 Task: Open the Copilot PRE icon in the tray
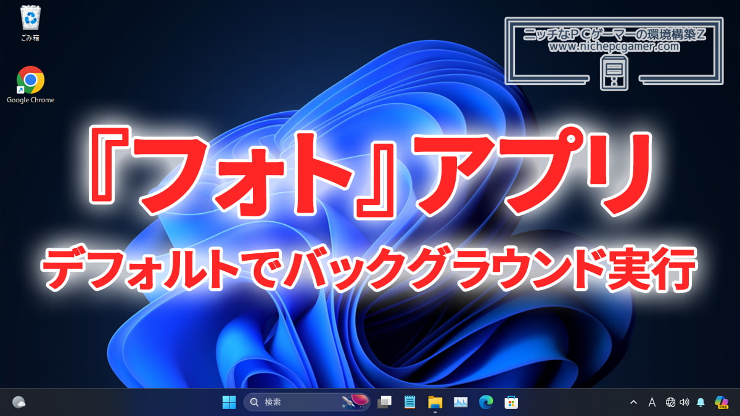[721, 402]
